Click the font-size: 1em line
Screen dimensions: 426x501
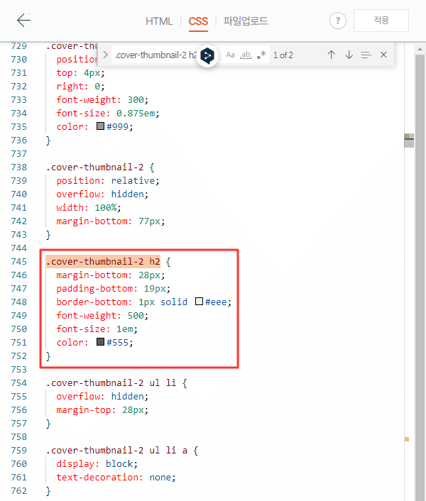pyautogui.click(x=97, y=329)
